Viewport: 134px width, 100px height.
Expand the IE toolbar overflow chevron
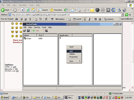[132, 9]
